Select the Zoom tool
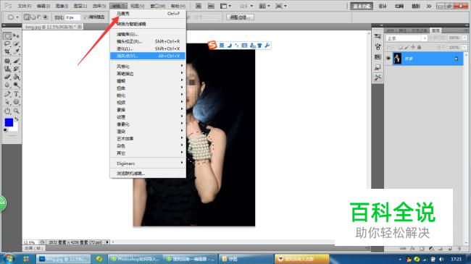This screenshot has width=471, height=264. coord(16,111)
